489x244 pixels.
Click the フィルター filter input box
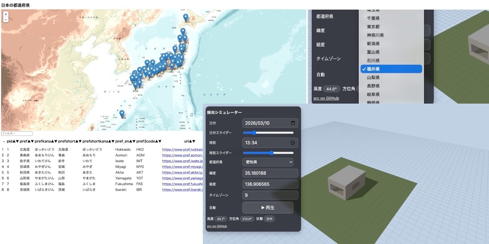click(x=16, y=134)
